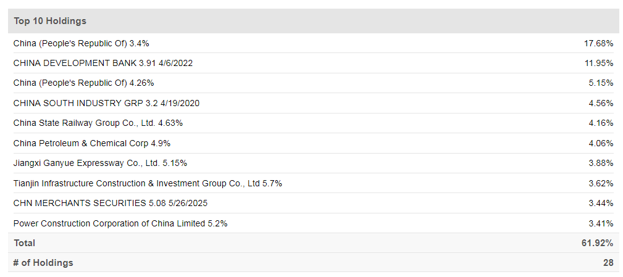Select Tianjin Infrastructure Construction & Investment holding
Screen dimensions: 623x277
[x=148, y=183]
